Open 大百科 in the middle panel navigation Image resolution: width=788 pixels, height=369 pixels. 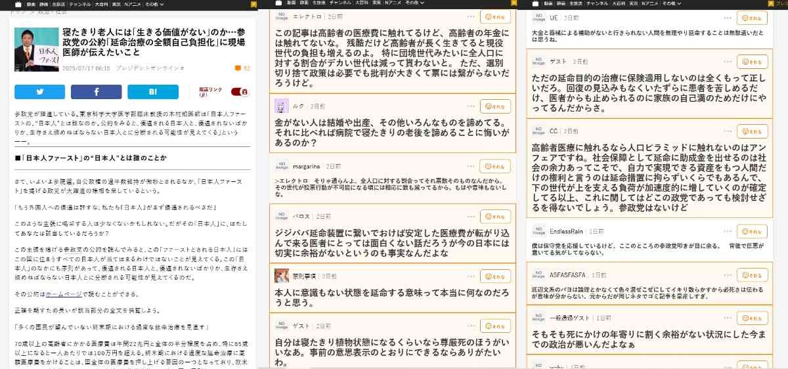pos(361,3)
